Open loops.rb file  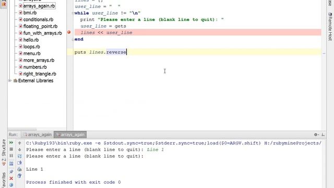[x=31, y=46]
